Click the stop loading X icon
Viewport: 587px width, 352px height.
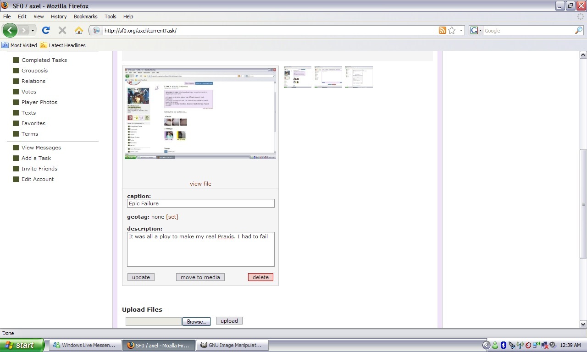click(x=62, y=31)
